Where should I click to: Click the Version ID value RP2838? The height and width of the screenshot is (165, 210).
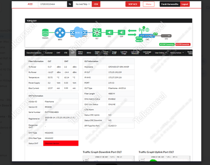point(48,107)
